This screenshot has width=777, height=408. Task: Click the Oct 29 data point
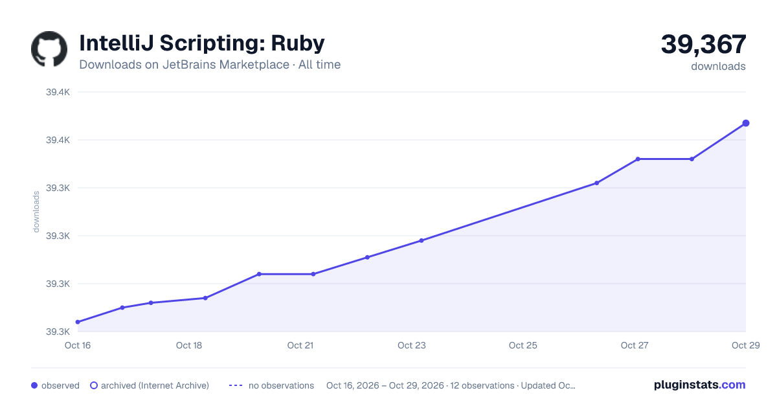[746, 123]
